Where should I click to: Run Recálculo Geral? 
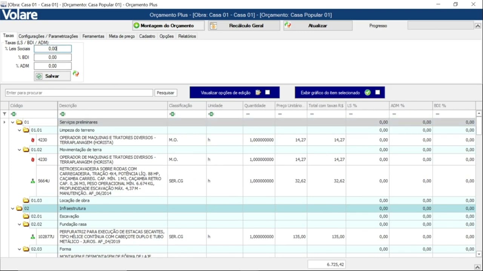pyautogui.click(x=244, y=26)
